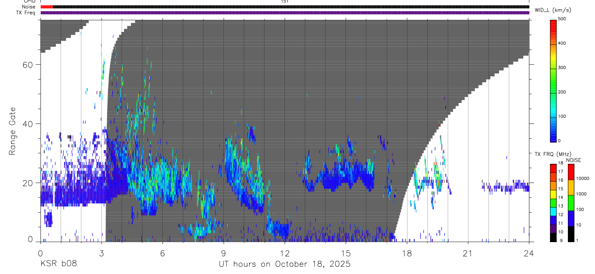Click the Noise row label at top
Image resolution: width=595 pixels, height=274 pixels.
(29, 7)
